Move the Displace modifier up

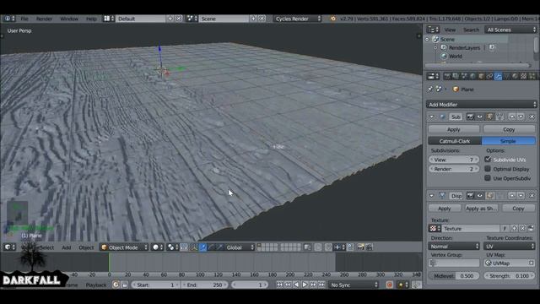[512, 196]
